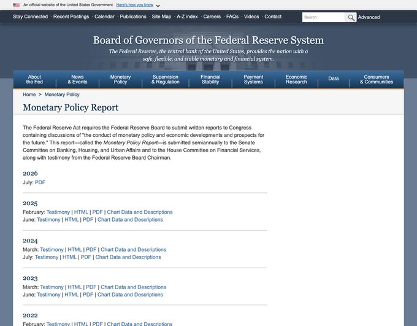This screenshot has width=417, height=326.
Task: Click the 2023 year heading
Action: 30,278
